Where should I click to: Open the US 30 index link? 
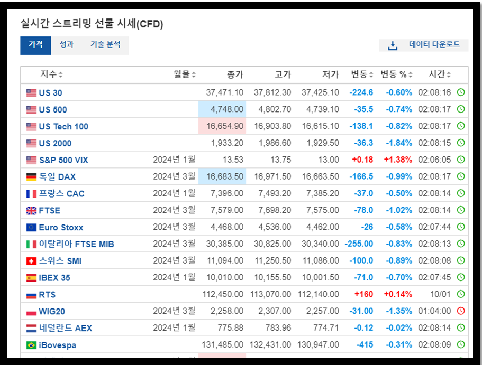[x=50, y=93]
